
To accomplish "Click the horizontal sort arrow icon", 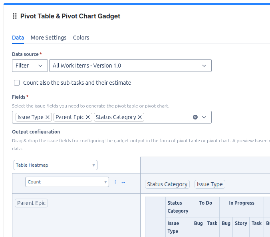I will click(123, 182).
